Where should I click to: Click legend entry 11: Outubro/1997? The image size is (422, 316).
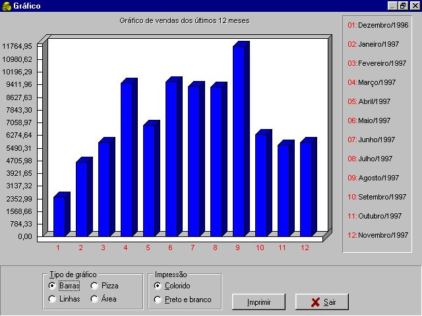tap(375, 216)
